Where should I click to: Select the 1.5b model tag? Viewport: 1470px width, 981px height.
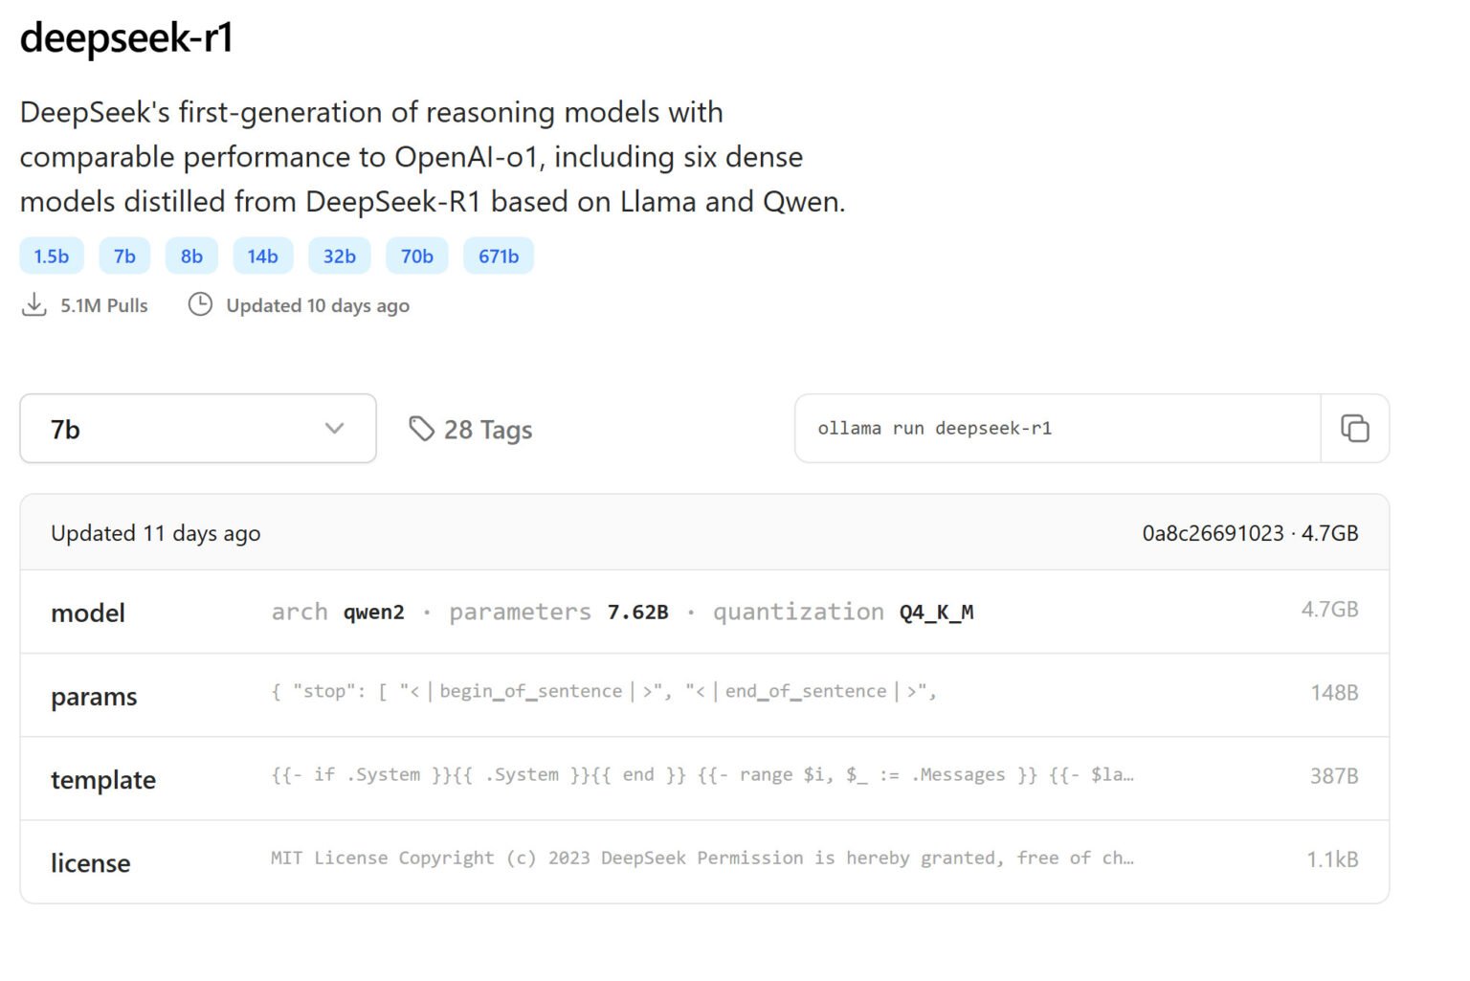pos(51,256)
